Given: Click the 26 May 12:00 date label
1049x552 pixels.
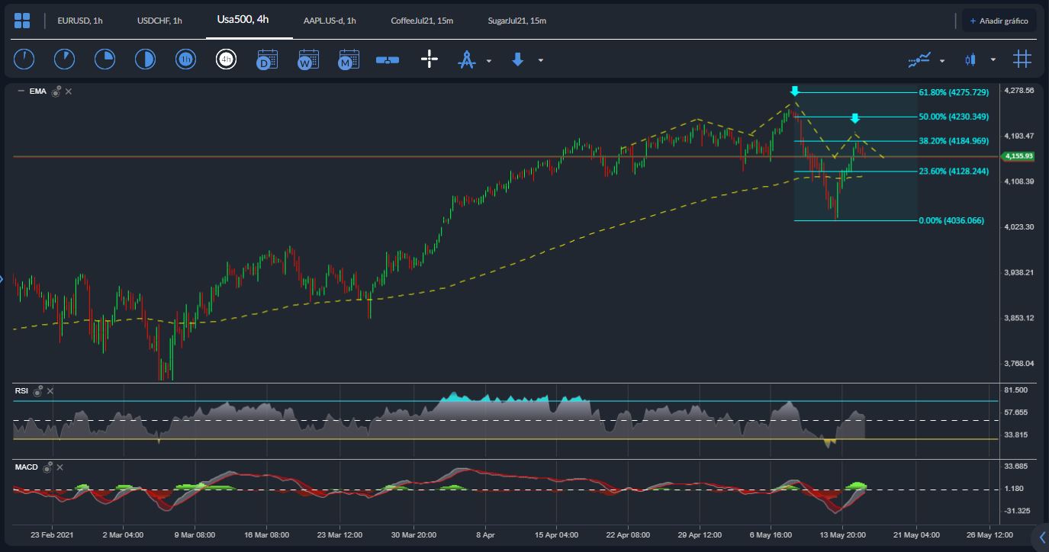Looking at the screenshot, I should click(989, 535).
